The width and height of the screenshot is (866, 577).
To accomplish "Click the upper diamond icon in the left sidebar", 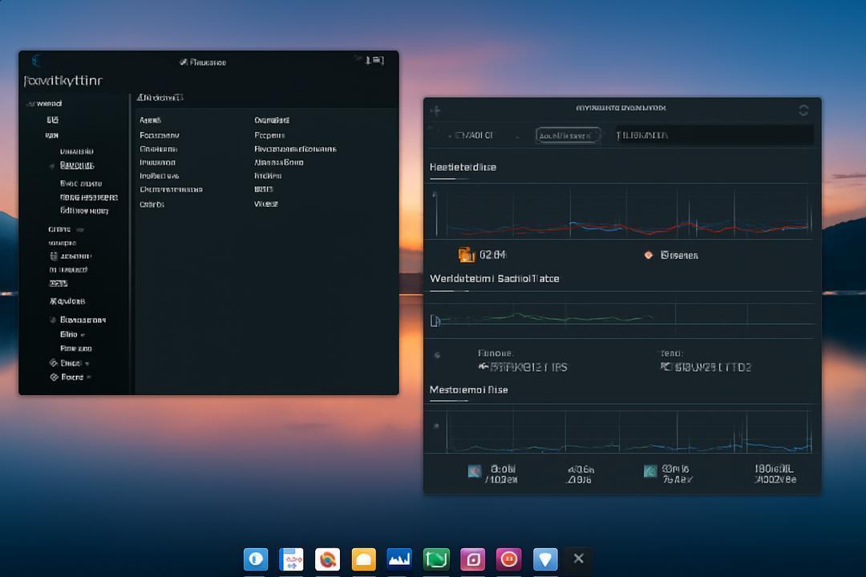I will [x=54, y=363].
